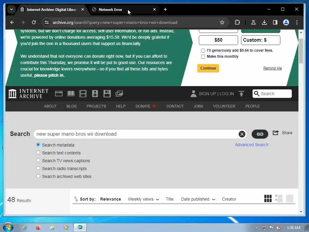
Task: Select Search archived web sites radio button
Action: pos(38,176)
